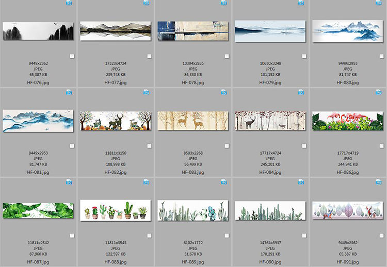The width and height of the screenshot is (387, 267).
Task: Enable the checkbox under the HF-084 forest image
Action: click(x=304, y=146)
